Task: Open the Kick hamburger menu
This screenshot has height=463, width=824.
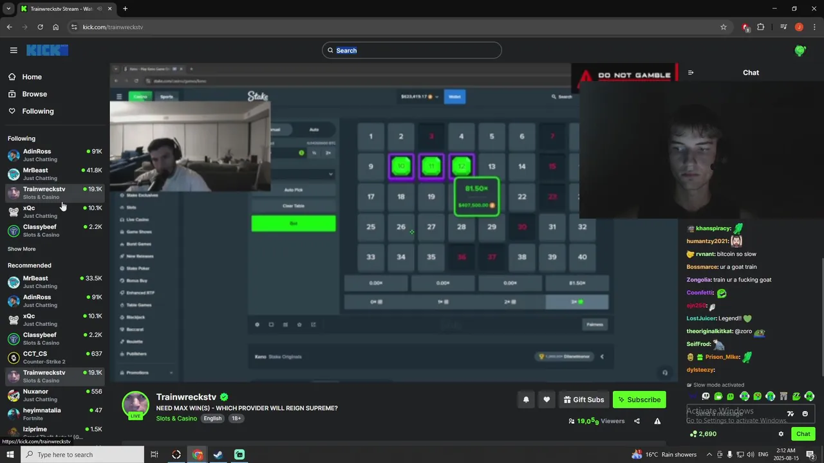Action: (x=14, y=50)
